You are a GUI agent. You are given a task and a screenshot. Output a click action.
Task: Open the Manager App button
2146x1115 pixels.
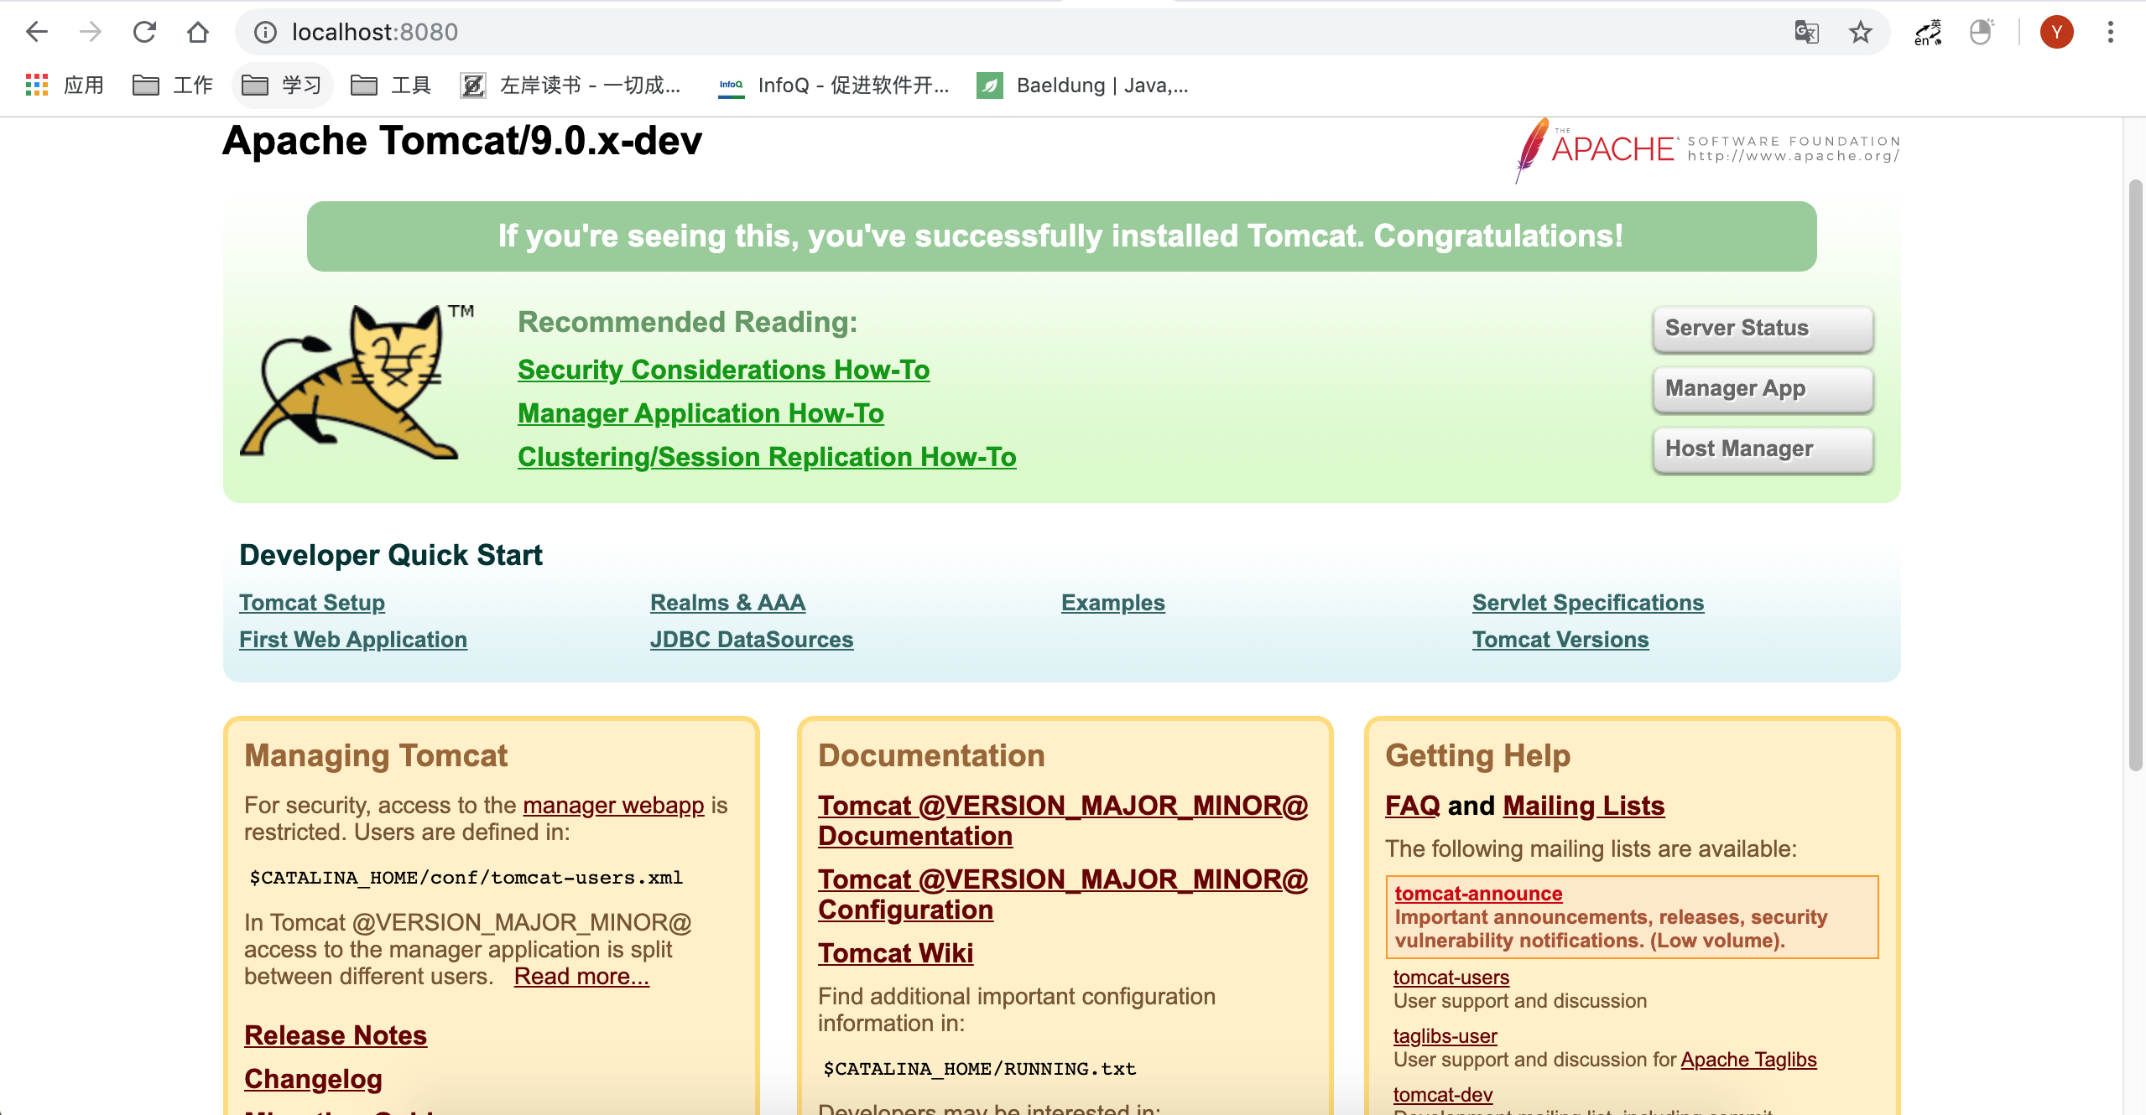1762,388
